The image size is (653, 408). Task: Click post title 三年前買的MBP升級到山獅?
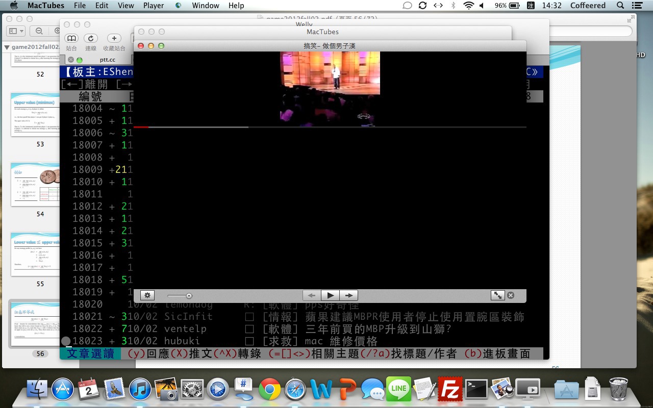(x=379, y=328)
